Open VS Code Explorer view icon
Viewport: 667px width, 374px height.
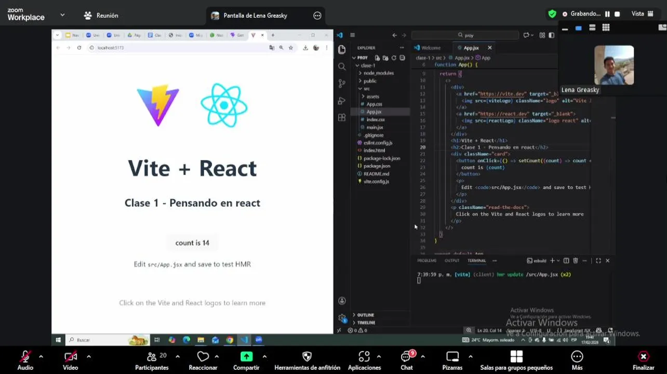pyautogui.click(x=342, y=49)
